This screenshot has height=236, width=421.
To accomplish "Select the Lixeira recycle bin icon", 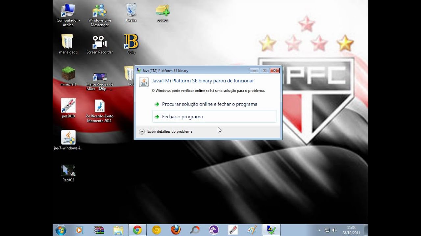I will tap(131, 13).
